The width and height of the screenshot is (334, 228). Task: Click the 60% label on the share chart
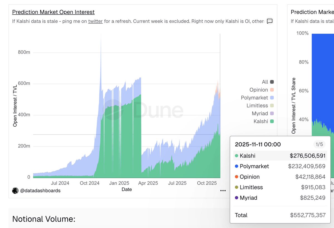(304, 91)
